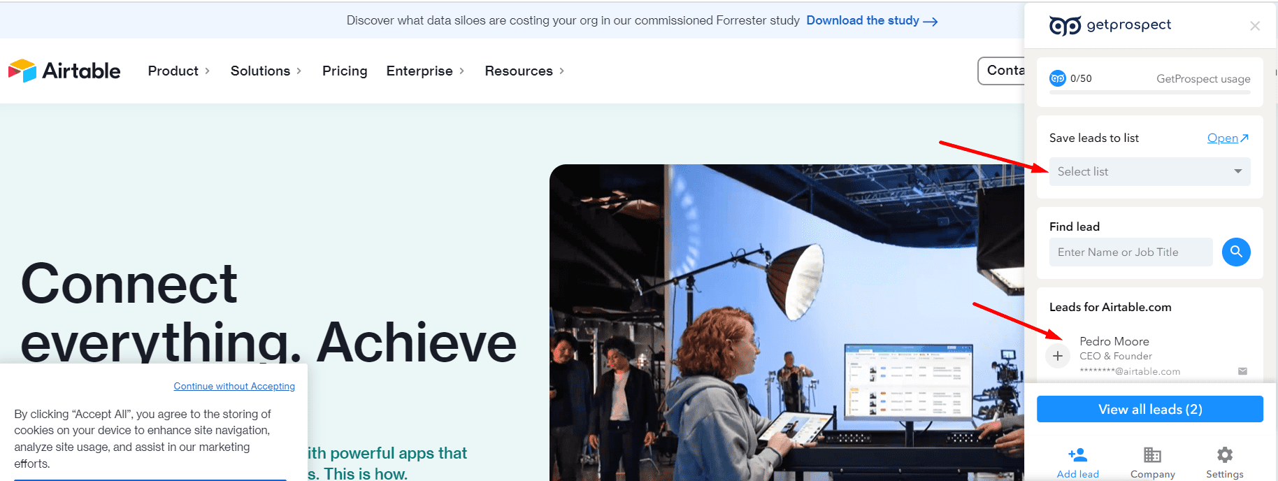Expand the Product menu
This screenshot has width=1278, height=481.
179,71
